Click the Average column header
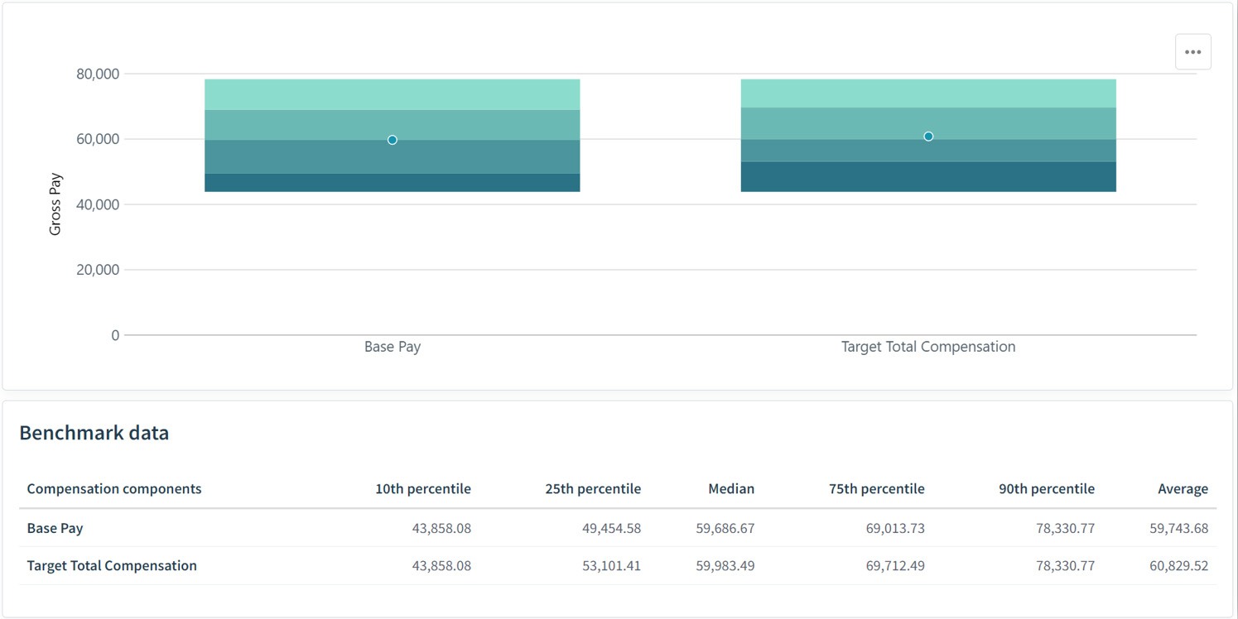The height and width of the screenshot is (619, 1238). (x=1183, y=489)
